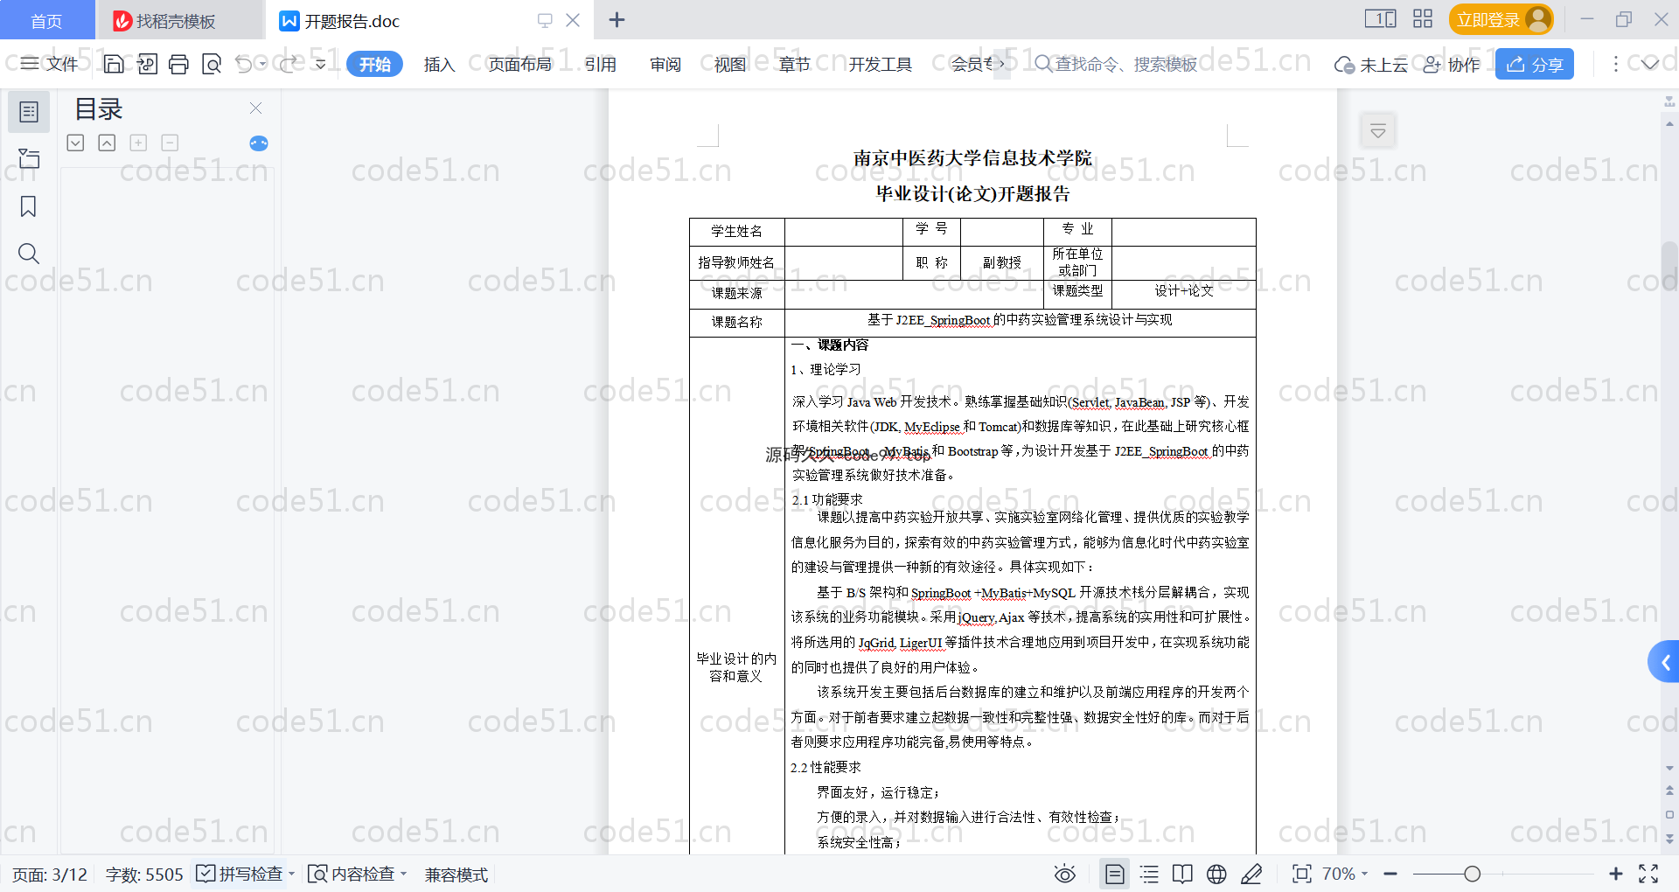
Task: Select the 页面布局 ribbon tab
Action: point(519,64)
